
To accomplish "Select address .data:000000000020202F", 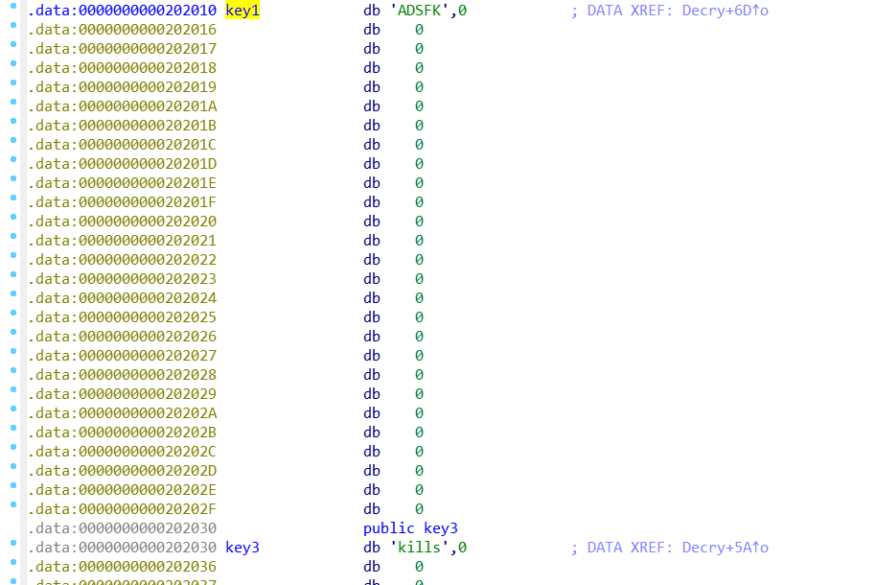I will tap(122, 509).
